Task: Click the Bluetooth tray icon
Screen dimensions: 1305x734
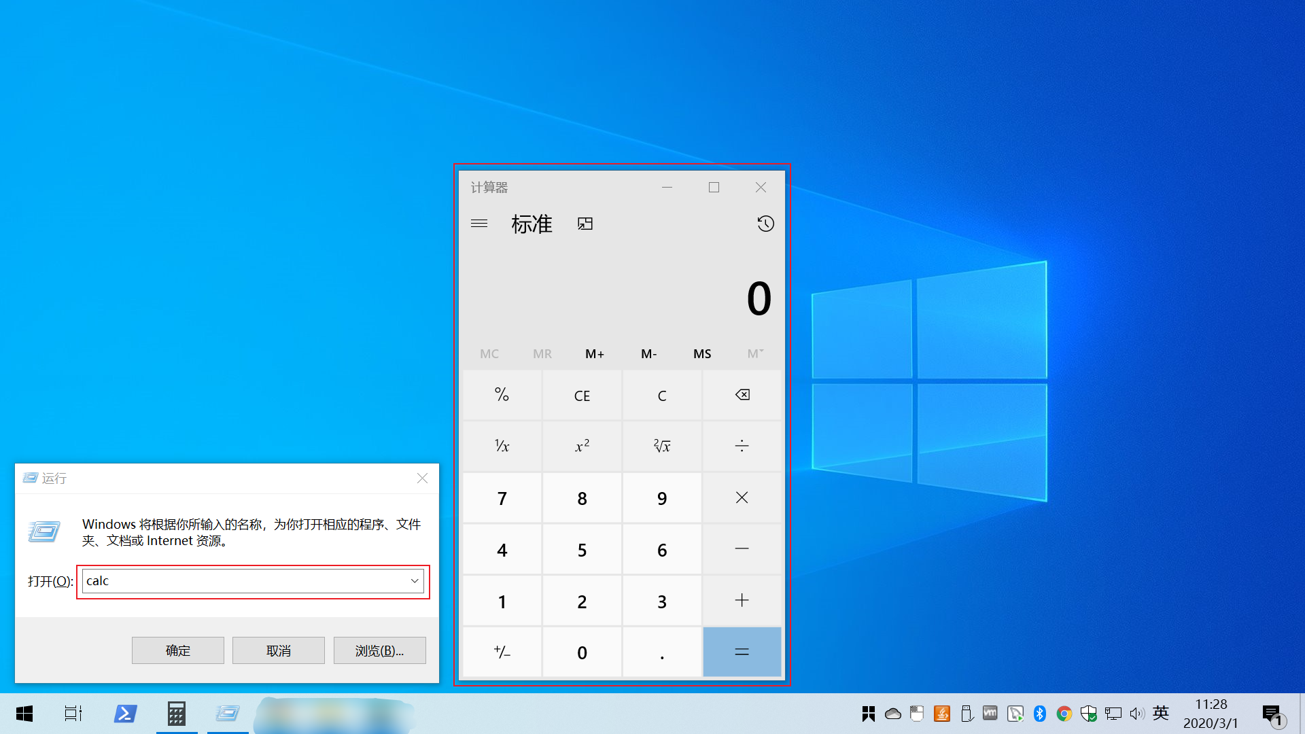Action: pyautogui.click(x=1040, y=714)
